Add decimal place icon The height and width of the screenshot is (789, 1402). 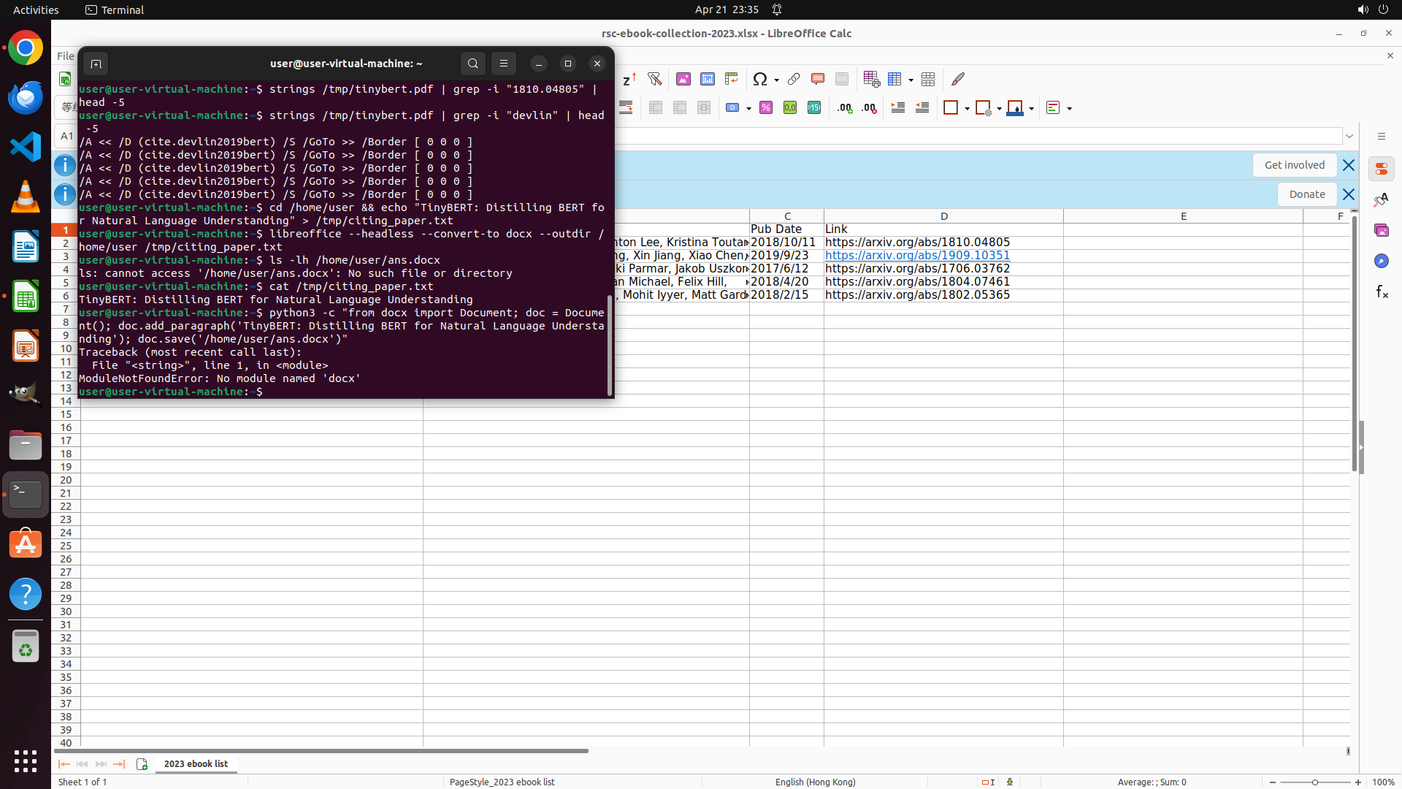(x=845, y=108)
